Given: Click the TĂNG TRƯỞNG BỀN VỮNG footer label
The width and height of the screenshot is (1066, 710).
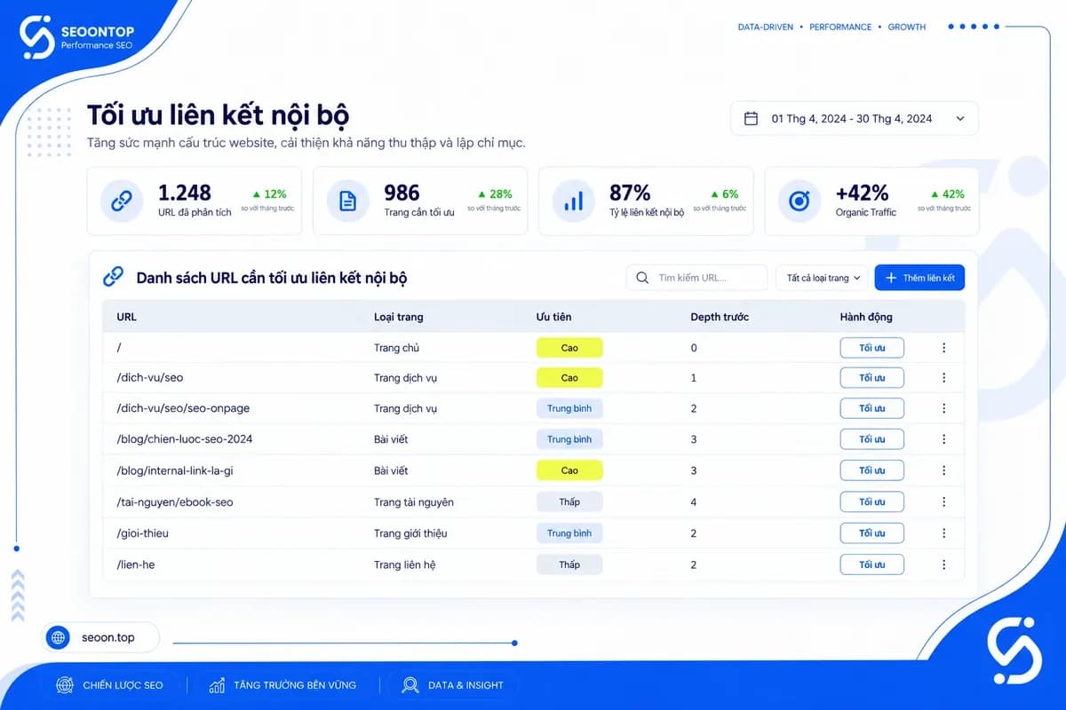Looking at the screenshot, I should point(295,685).
